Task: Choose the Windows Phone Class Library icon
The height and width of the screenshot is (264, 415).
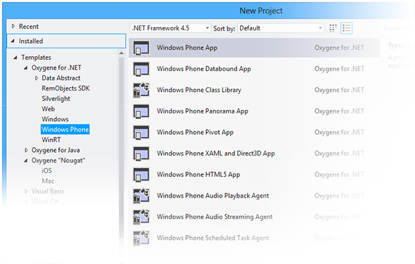Action: 141,91
